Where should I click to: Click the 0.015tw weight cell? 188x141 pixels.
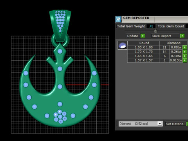[x=176, y=60]
